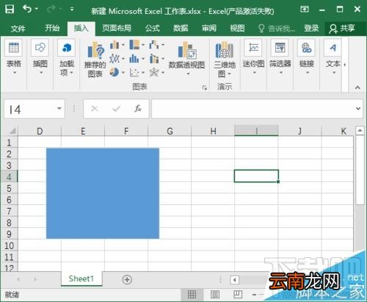Open the 加载项 add-ins group
This screenshot has width=367, height=302.
click(x=67, y=59)
